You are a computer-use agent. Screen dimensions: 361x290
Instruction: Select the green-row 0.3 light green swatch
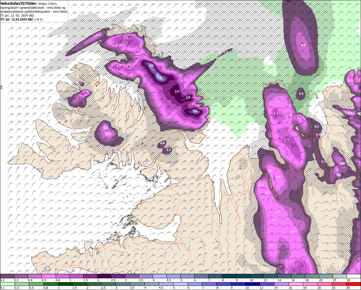click(22, 284)
